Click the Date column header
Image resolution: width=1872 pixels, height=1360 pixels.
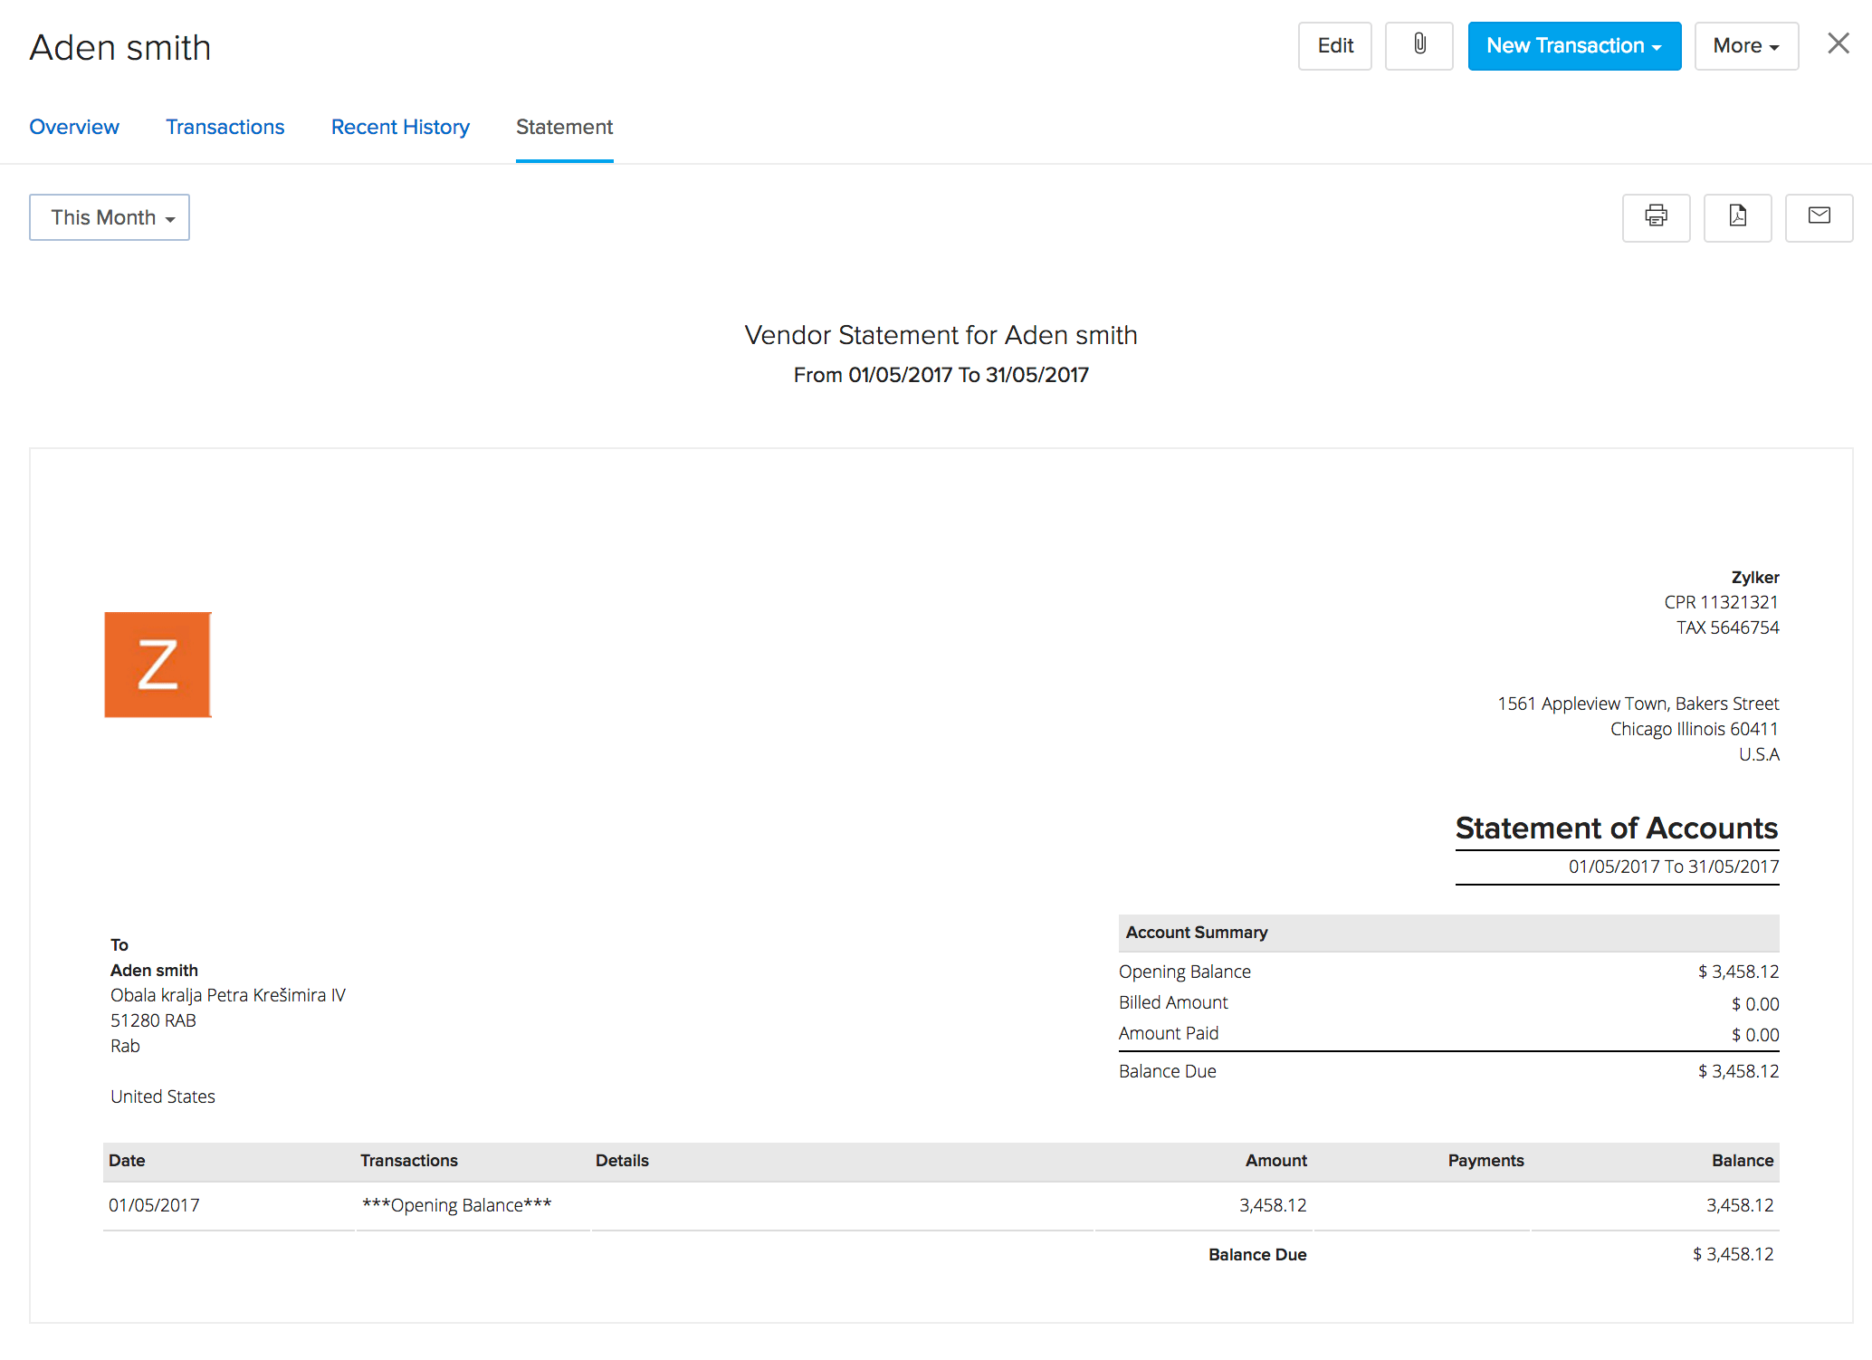[x=127, y=1161]
